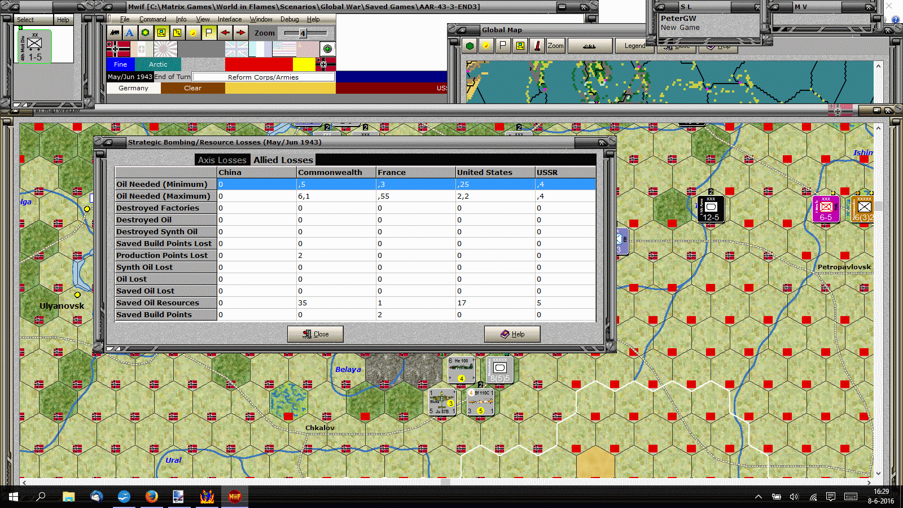Open the Windows Start menu
This screenshot has width=903, height=508.
tap(14, 497)
